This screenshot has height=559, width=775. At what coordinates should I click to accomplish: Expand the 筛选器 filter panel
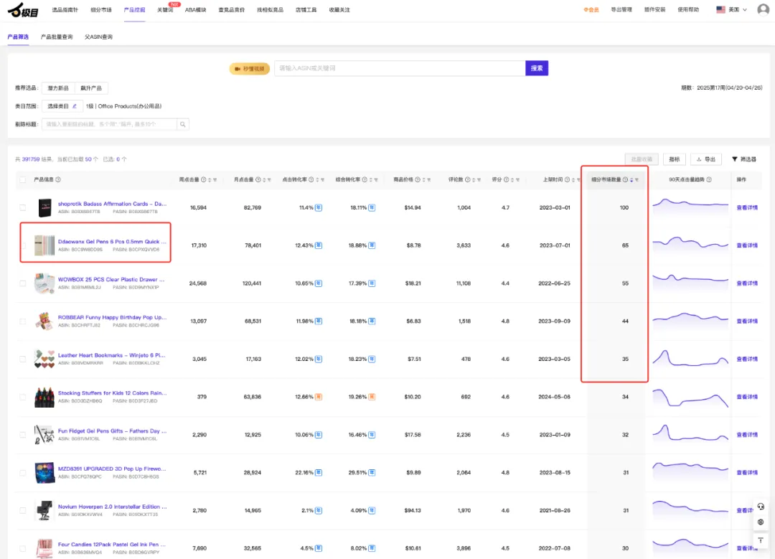pyautogui.click(x=744, y=159)
